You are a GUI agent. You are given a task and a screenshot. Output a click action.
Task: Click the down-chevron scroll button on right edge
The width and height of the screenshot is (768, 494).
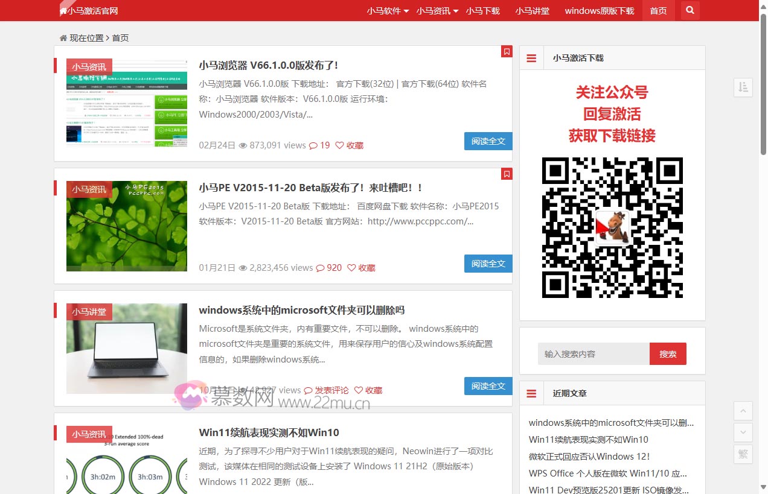(x=743, y=432)
